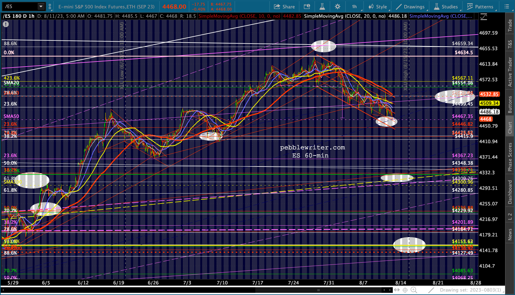The width and height of the screenshot is (515, 295).
Task: Open the Phase Scores side tab
Action: [x=510, y=157]
